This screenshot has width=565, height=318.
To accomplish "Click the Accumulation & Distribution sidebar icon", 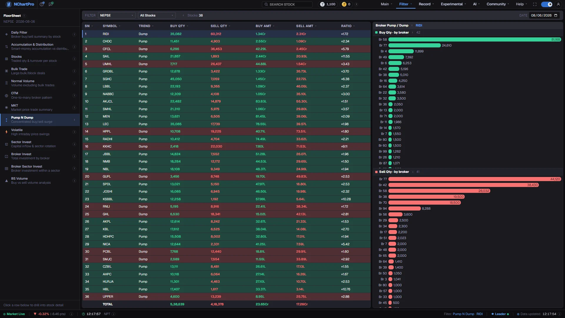I will [6, 47].
